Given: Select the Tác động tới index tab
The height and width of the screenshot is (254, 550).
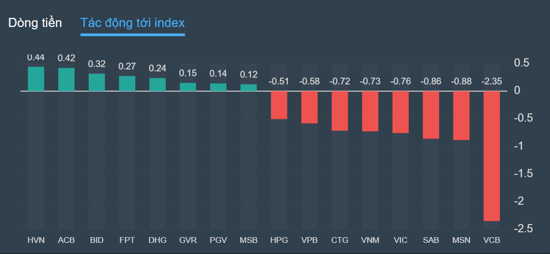Looking at the screenshot, I should [132, 23].
